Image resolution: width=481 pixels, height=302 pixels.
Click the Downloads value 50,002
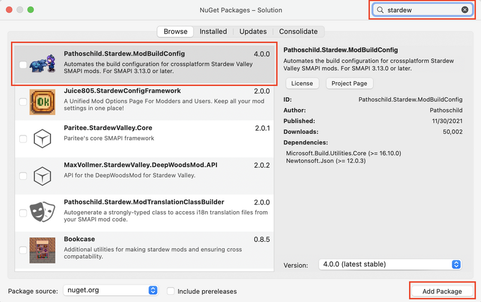click(x=453, y=132)
